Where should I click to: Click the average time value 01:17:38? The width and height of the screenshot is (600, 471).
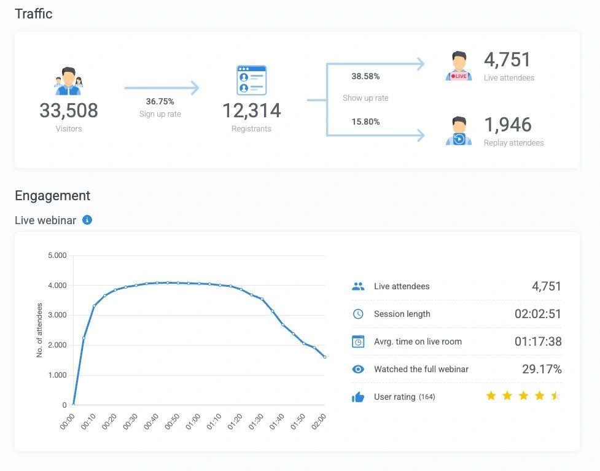pos(538,341)
